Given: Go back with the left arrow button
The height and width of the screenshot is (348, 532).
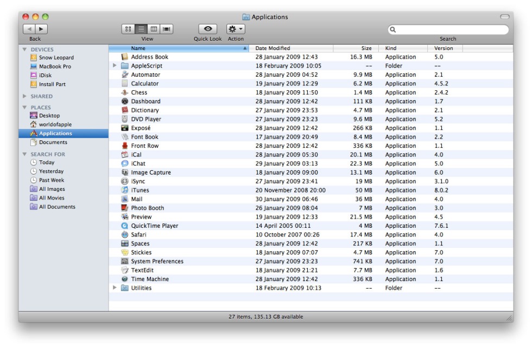Looking at the screenshot, I should [29, 29].
